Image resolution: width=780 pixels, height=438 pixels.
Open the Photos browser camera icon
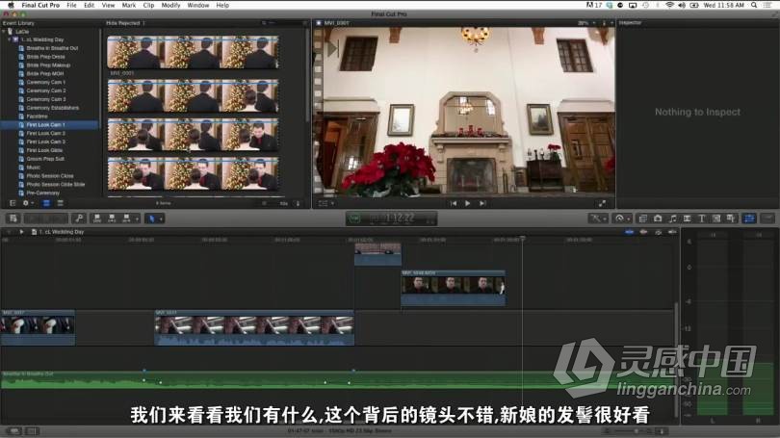[x=658, y=219]
